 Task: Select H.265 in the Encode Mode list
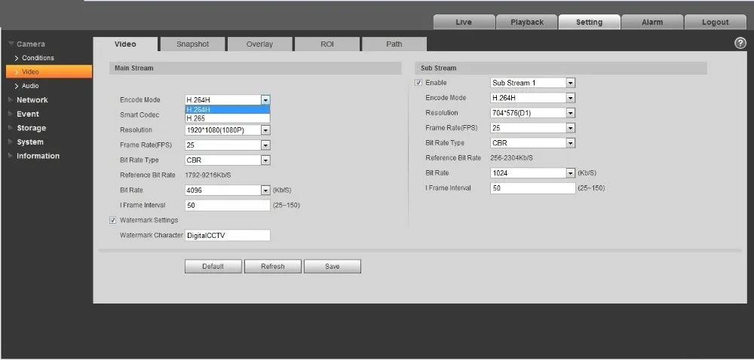point(228,118)
